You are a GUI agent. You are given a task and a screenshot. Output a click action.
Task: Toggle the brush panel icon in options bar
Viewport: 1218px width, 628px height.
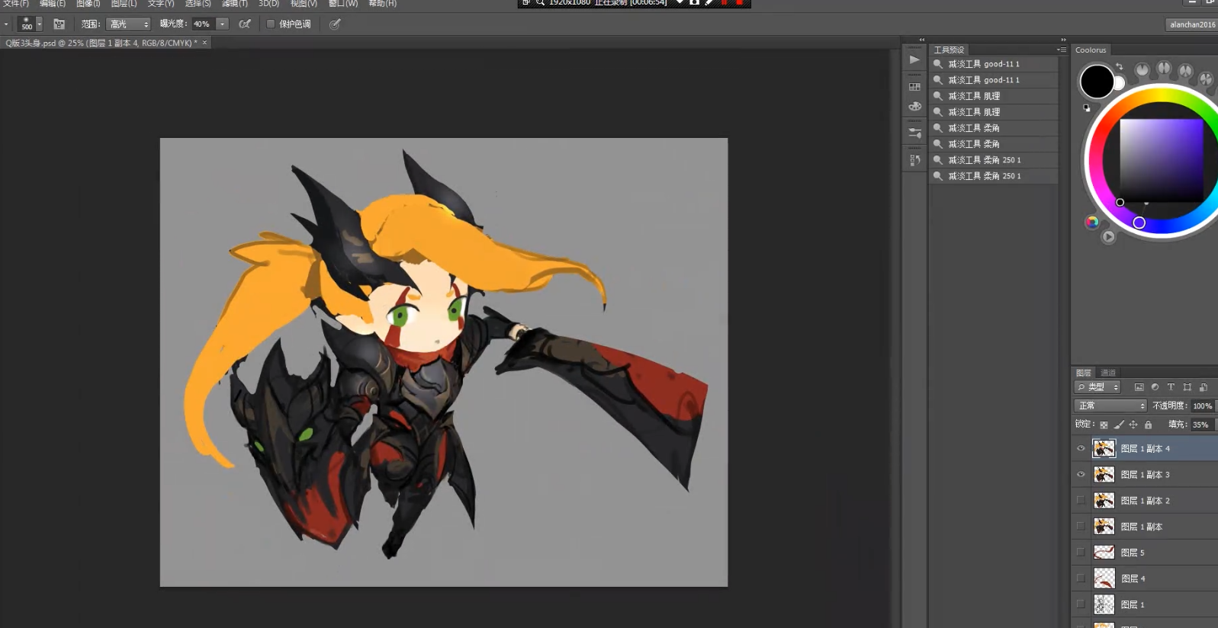[59, 24]
